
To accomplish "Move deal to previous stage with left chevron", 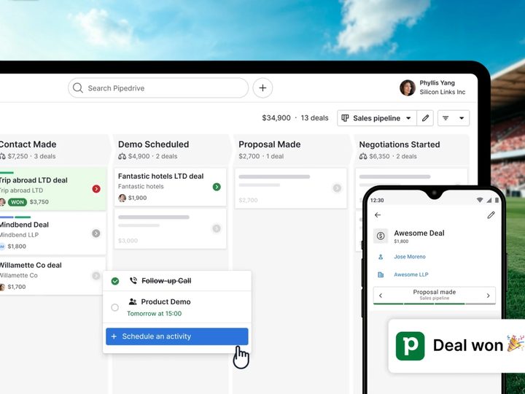I will 381,295.
